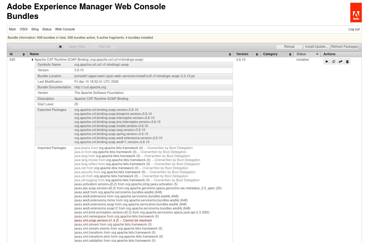Viewport: 368px width, 242px height.
Task: Click the Adobe logo
Action: [356, 13]
